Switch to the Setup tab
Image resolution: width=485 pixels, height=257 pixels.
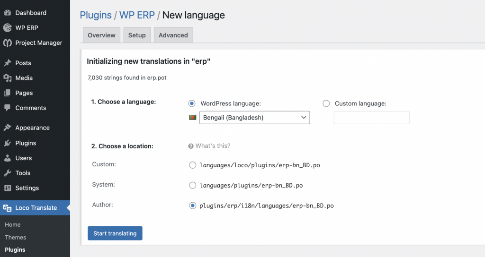coord(137,35)
